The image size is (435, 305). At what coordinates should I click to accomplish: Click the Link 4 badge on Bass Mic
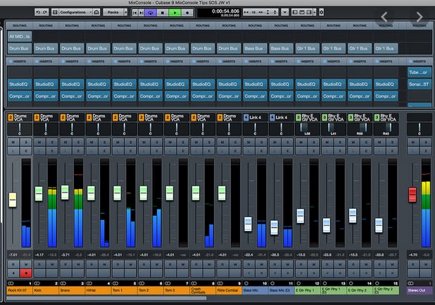point(255,117)
